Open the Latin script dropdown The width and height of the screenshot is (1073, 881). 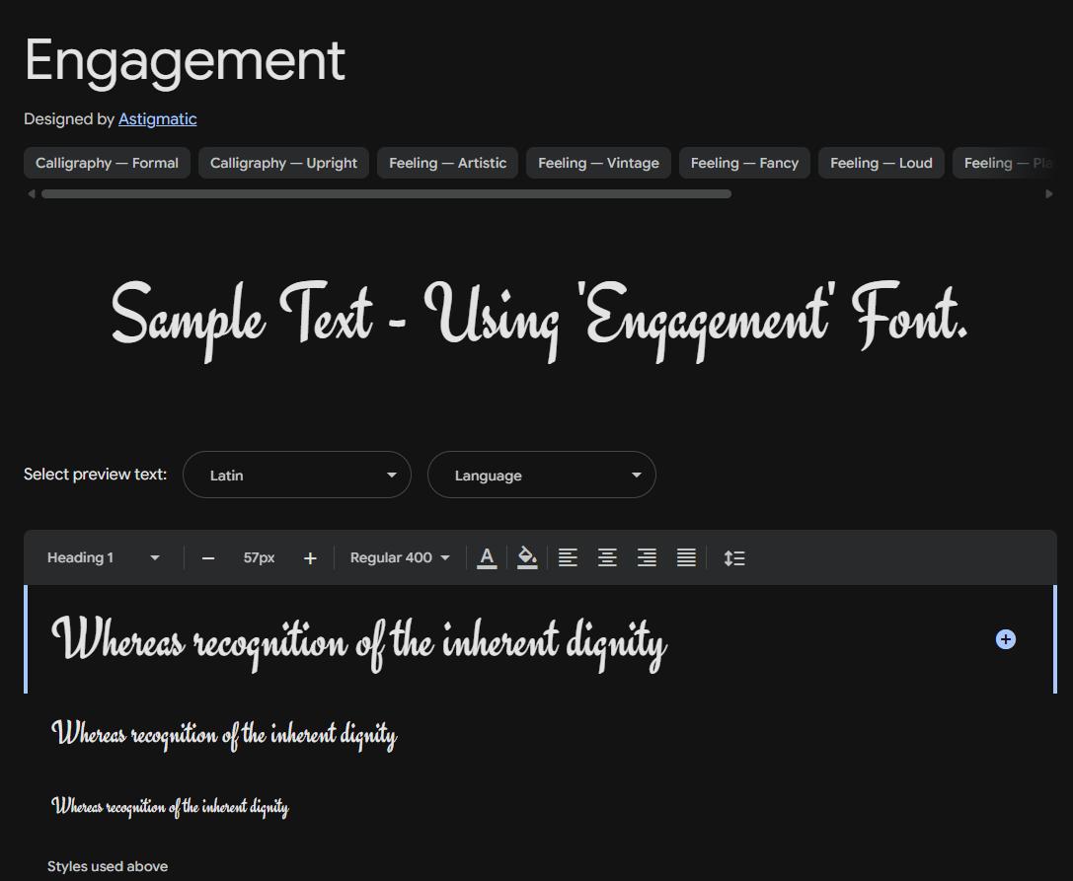click(297, 475)
